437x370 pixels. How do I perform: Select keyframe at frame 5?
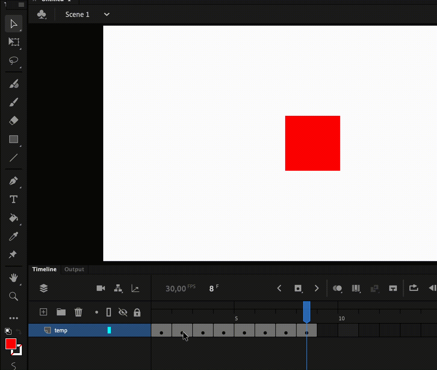tap(244, 330)
